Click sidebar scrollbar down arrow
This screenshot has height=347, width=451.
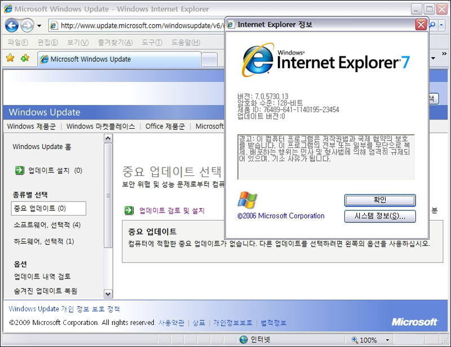coord(108,294)
